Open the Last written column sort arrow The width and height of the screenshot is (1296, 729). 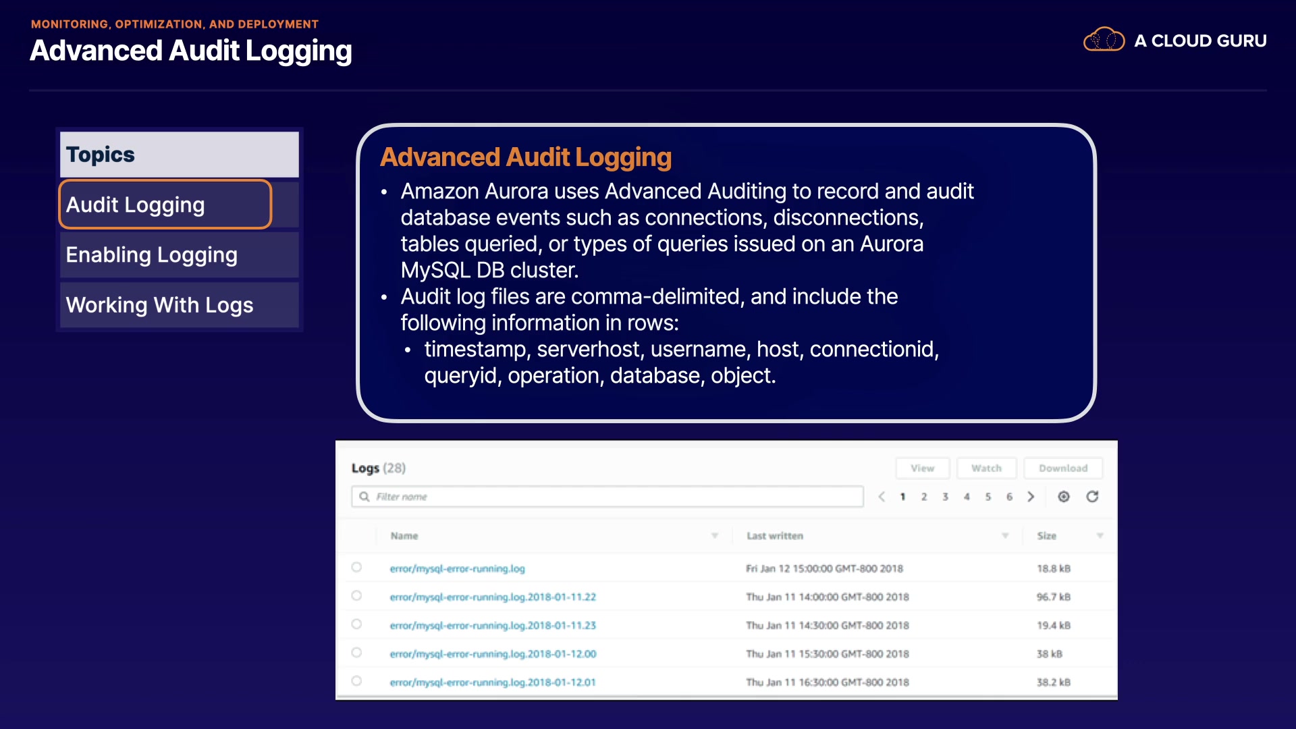coord(1005,536)
